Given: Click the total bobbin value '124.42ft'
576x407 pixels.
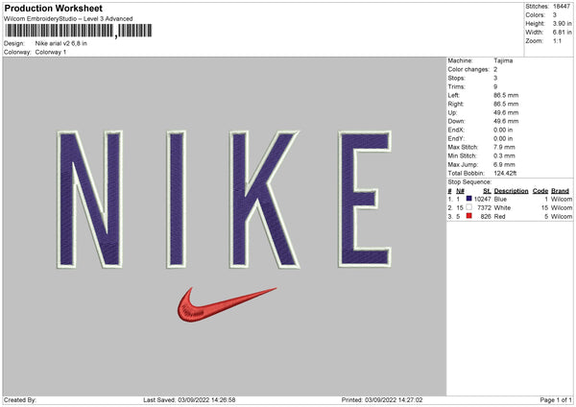Looking at the screenshot, I should pos(505,174).
